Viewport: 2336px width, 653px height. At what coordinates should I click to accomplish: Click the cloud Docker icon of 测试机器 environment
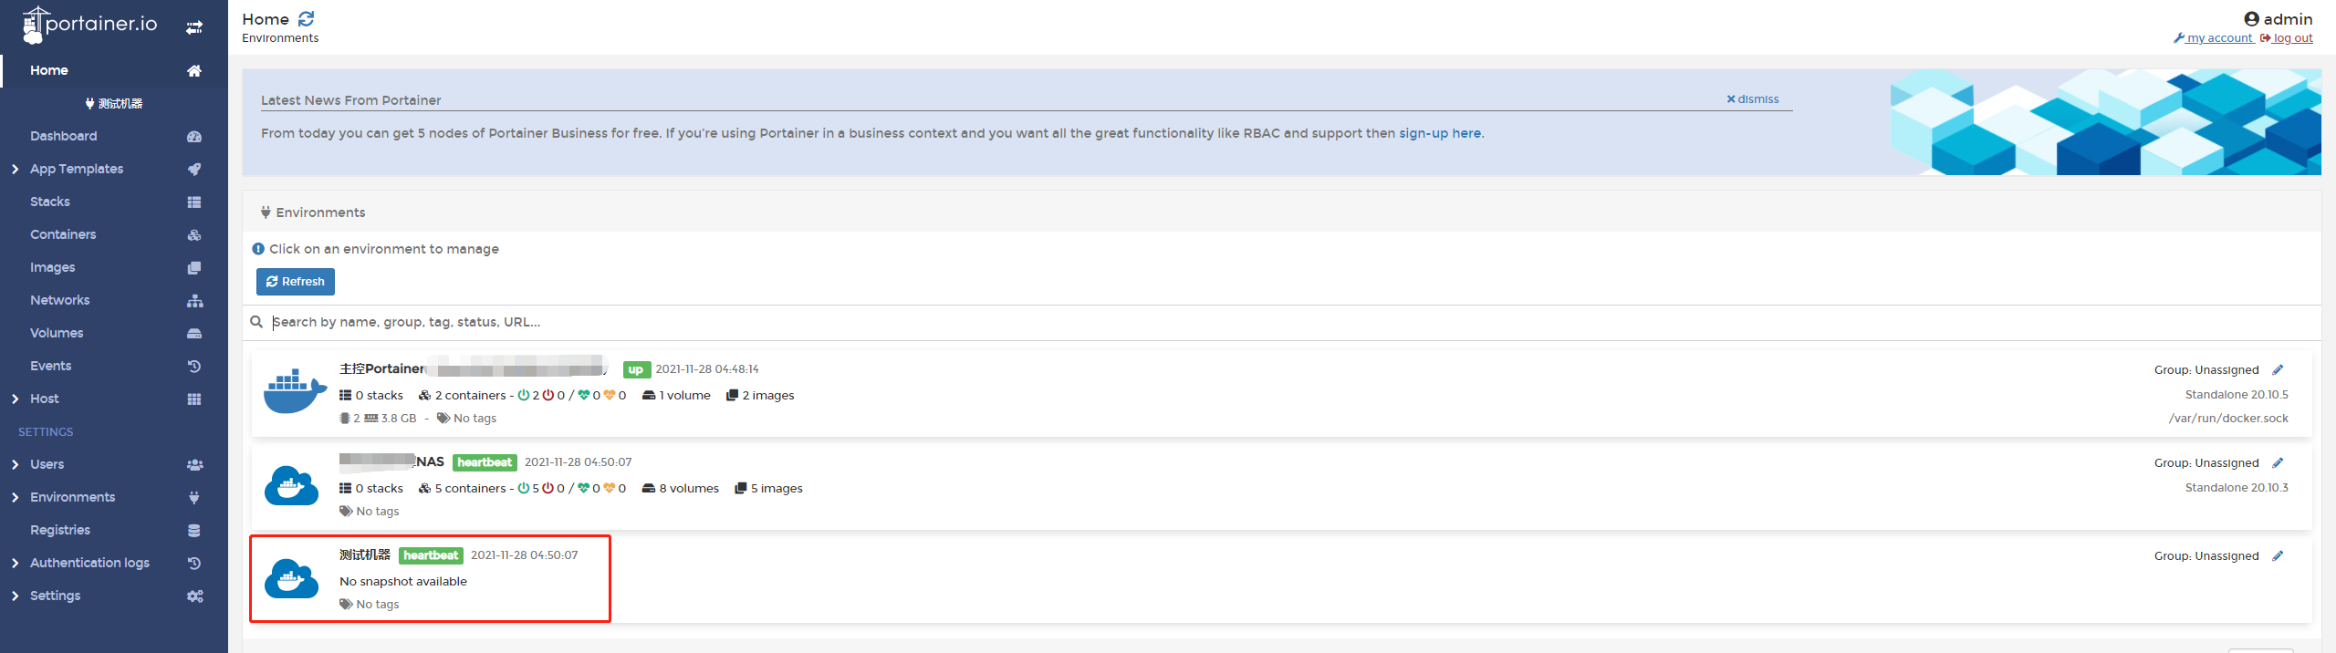point(292,578)
